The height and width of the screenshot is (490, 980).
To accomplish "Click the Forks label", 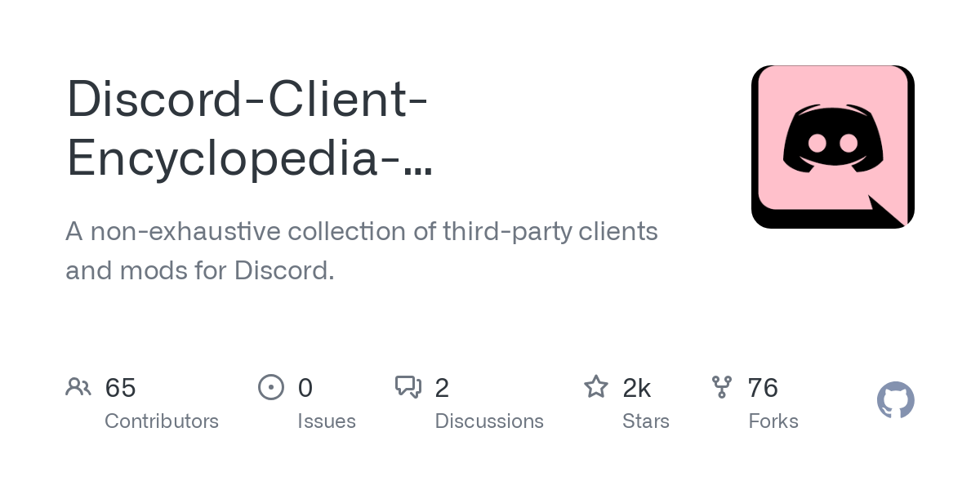I will tap(773, 421).
